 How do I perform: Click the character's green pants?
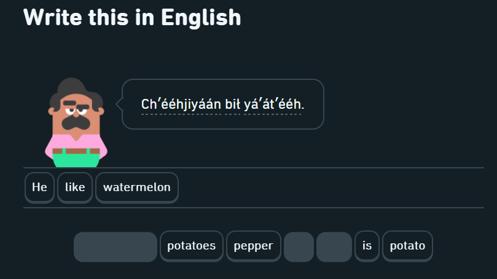pos(76,160)
